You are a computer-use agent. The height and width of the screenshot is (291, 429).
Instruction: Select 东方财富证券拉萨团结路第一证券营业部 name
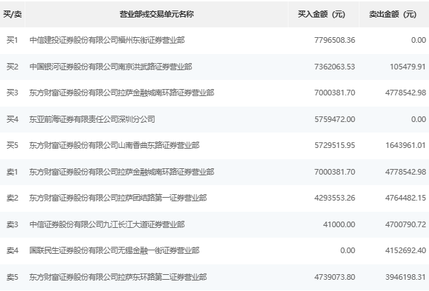tap(118, 198)
